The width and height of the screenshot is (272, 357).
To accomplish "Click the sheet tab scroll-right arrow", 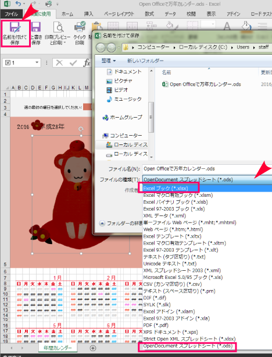I will (22, 348).
